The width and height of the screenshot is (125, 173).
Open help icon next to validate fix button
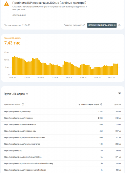(119, 25)
